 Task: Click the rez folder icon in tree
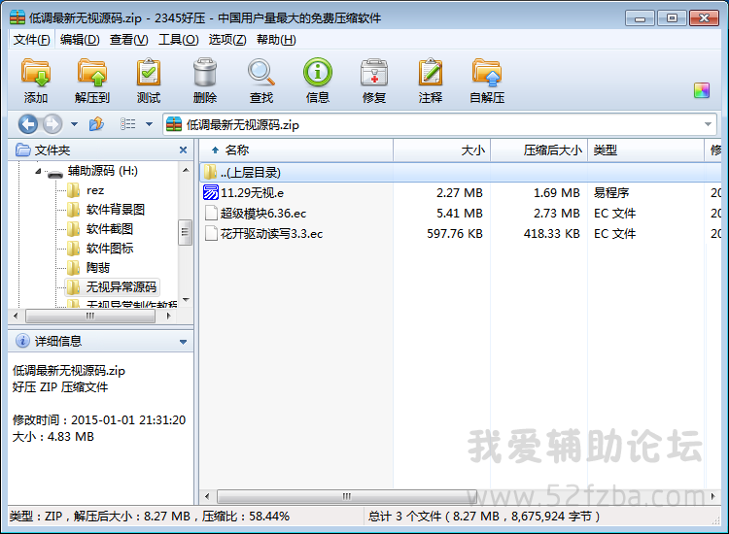click(x=73, y=190)
